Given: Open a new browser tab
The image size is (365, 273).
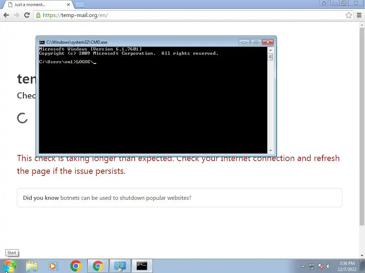Looking at the screenshot, I should pyautogui.click(x=80, y=5).
